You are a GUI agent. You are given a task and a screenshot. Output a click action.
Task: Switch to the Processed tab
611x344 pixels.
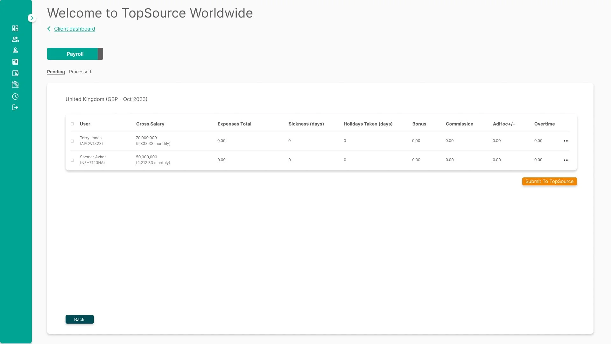80,72
